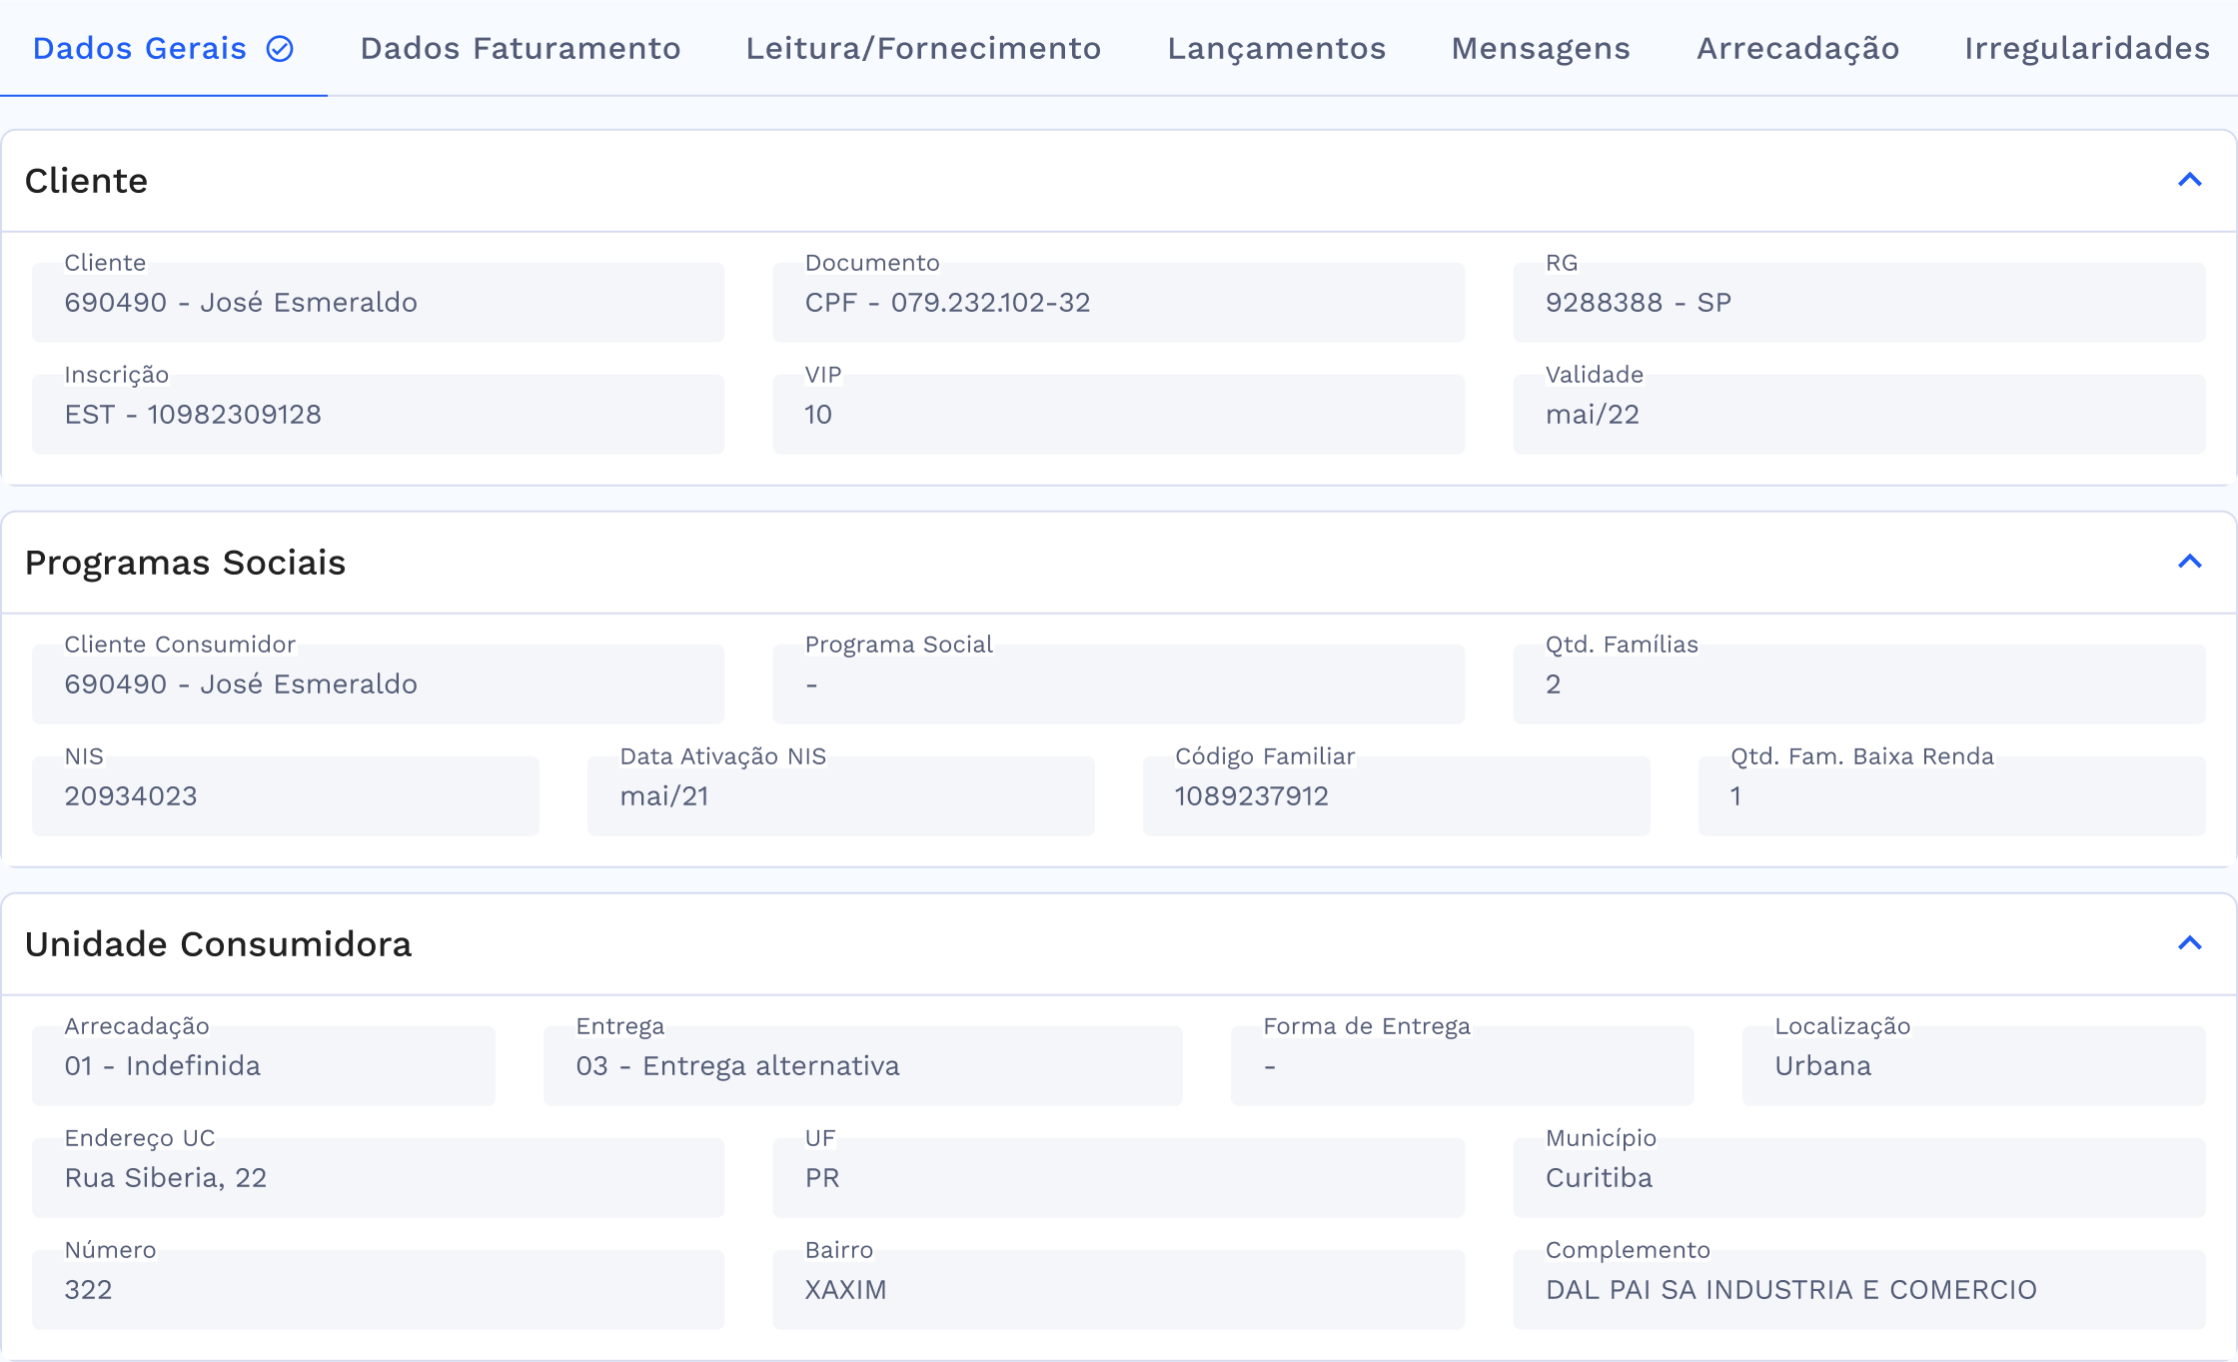Image resolution: width=2238 pixels, height=1362 pixels.
Task: Select the Código Familiar field
Action: pos(1396,796)
